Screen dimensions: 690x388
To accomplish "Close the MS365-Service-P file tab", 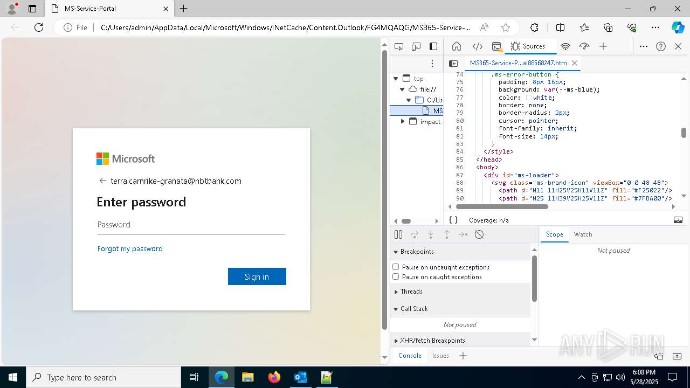I will pyautogui.click(x=575, y=63).
